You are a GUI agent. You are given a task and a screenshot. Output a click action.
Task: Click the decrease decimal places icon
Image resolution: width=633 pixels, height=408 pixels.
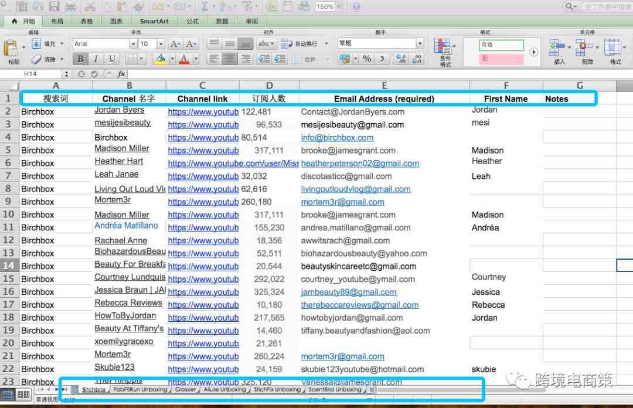pos(417,59)
